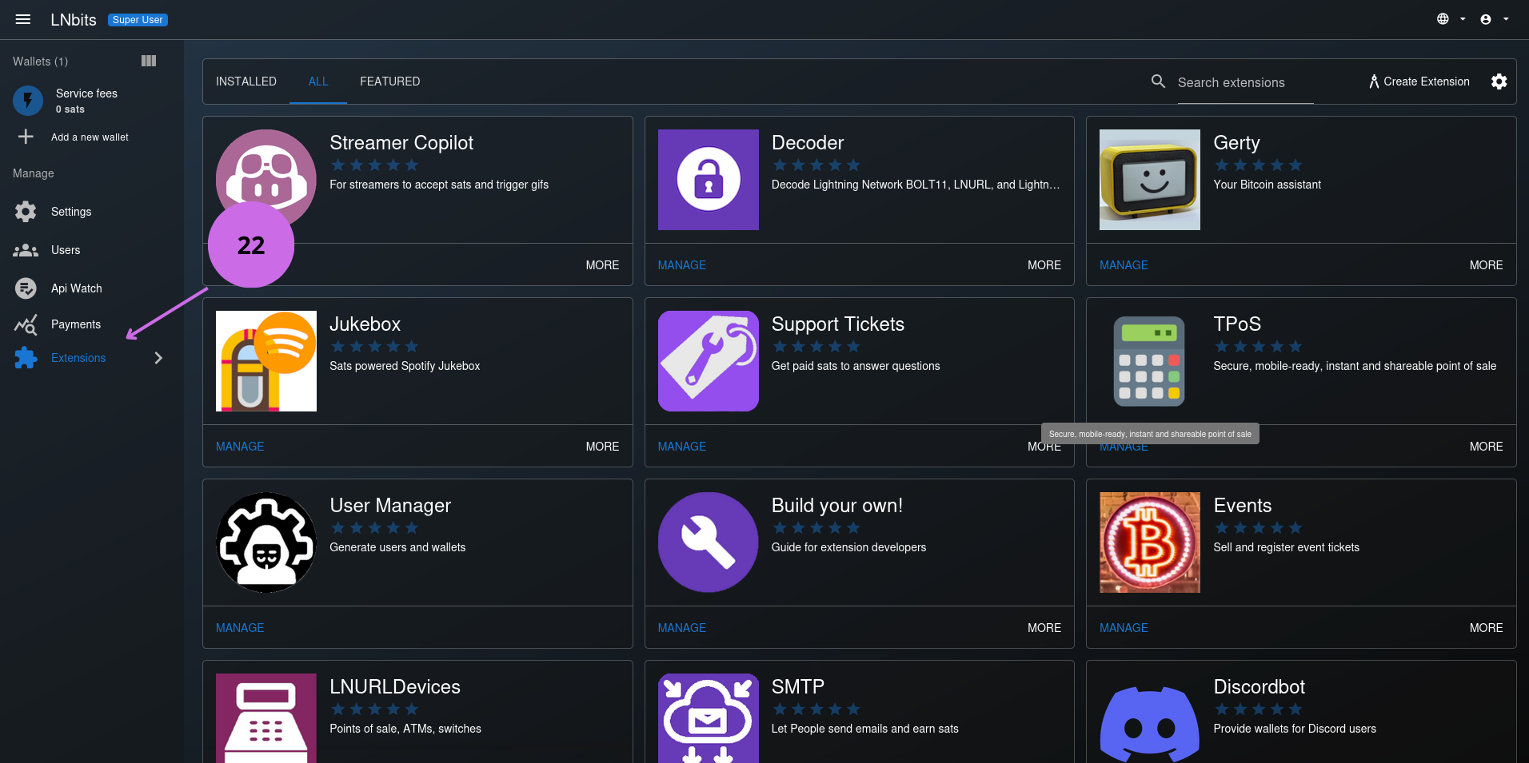This screenshot has height=763, width=1529.
Task: Click the Users sidebar icon
Action: [x=25, y=250]
